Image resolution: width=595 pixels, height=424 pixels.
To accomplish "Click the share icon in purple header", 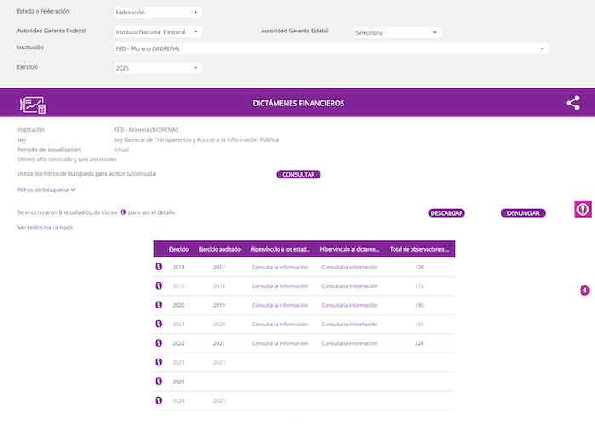I will click(573, 103).
